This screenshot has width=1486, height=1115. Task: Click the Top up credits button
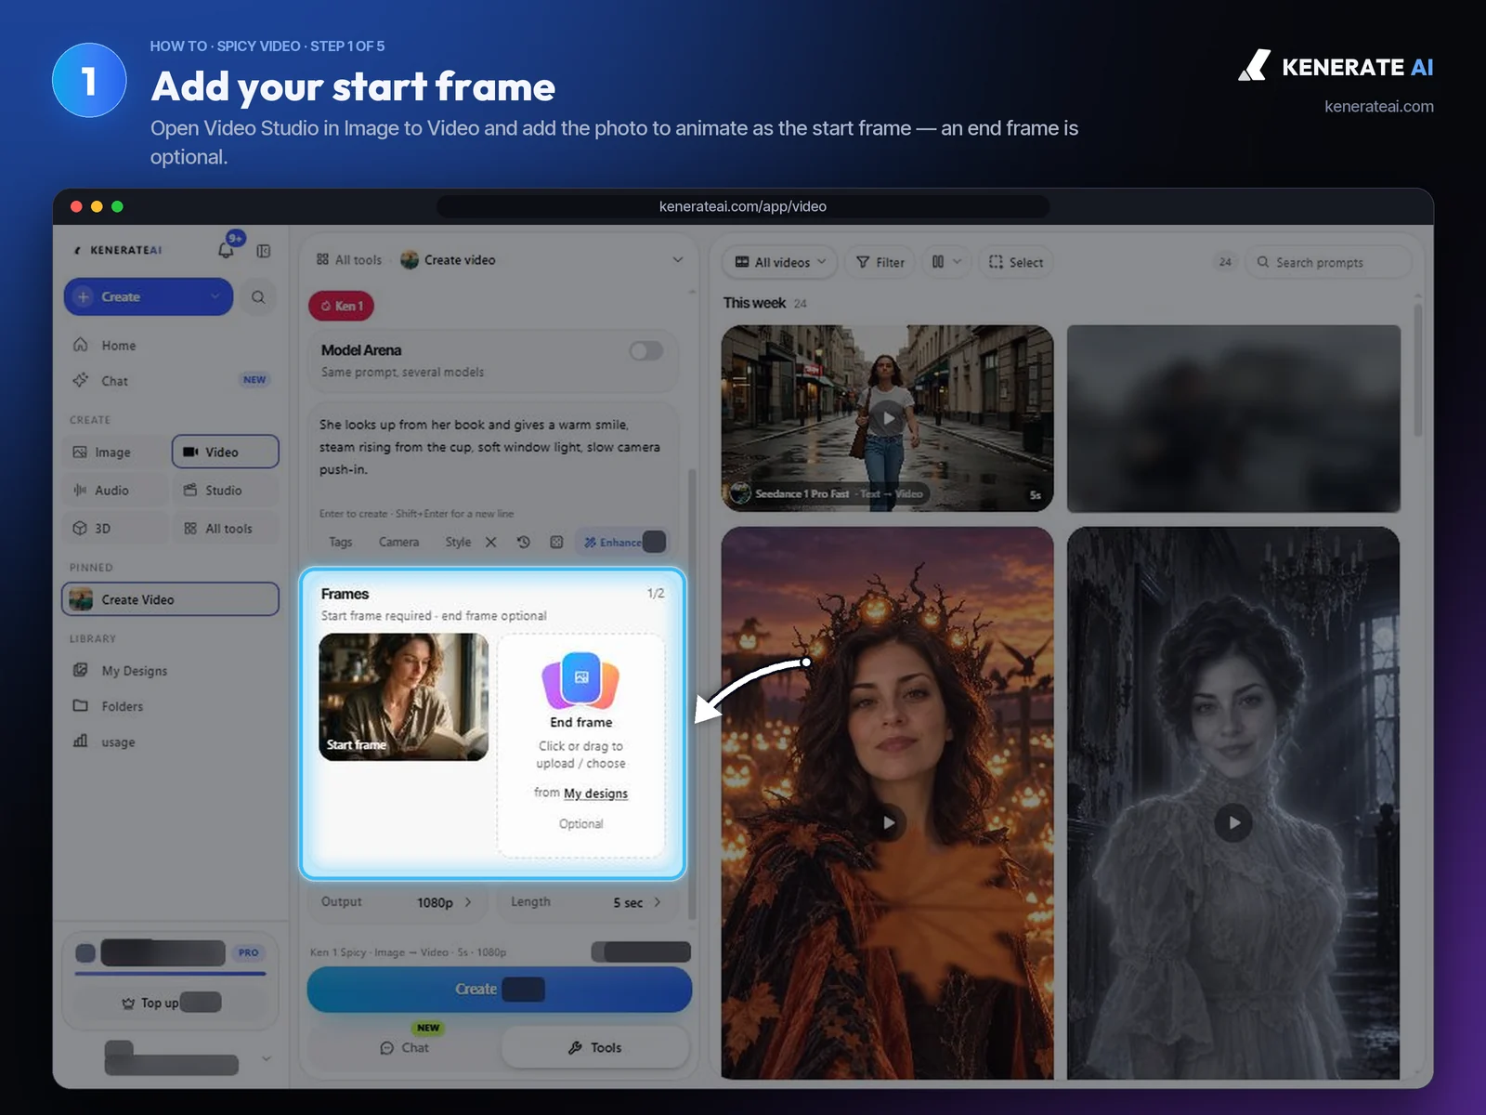(x=171, y=1003)
